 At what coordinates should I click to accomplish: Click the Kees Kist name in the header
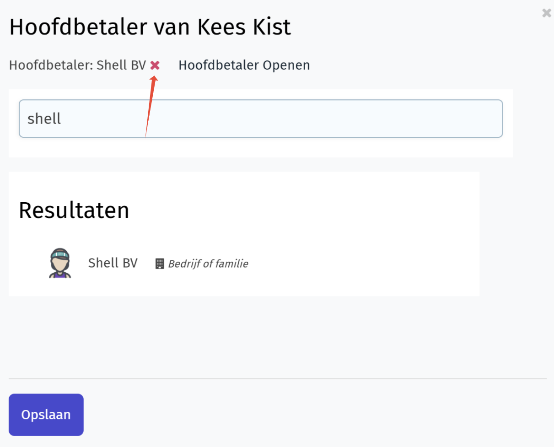click(244, 27)
